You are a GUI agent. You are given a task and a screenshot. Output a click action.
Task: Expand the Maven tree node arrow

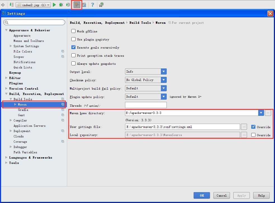pyautogui.click(x=15, y=104)
